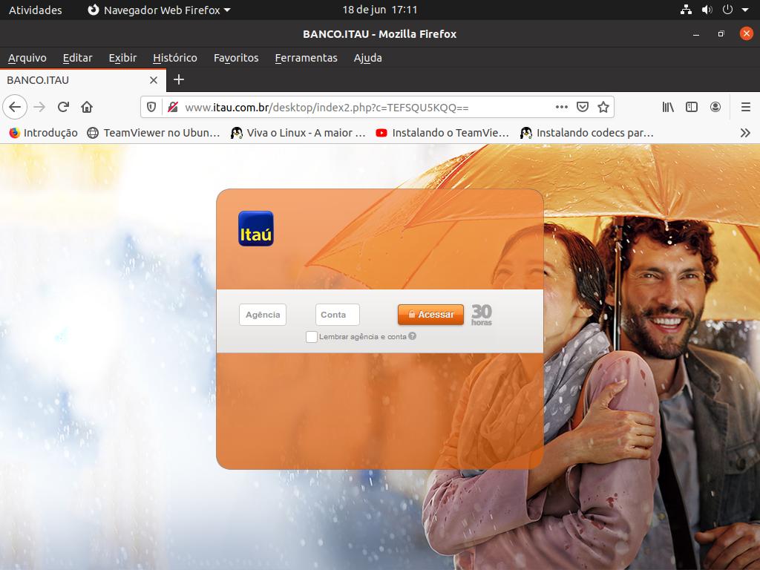Click Atividades in top bar

pyautogui.click(x=36, y=10)
